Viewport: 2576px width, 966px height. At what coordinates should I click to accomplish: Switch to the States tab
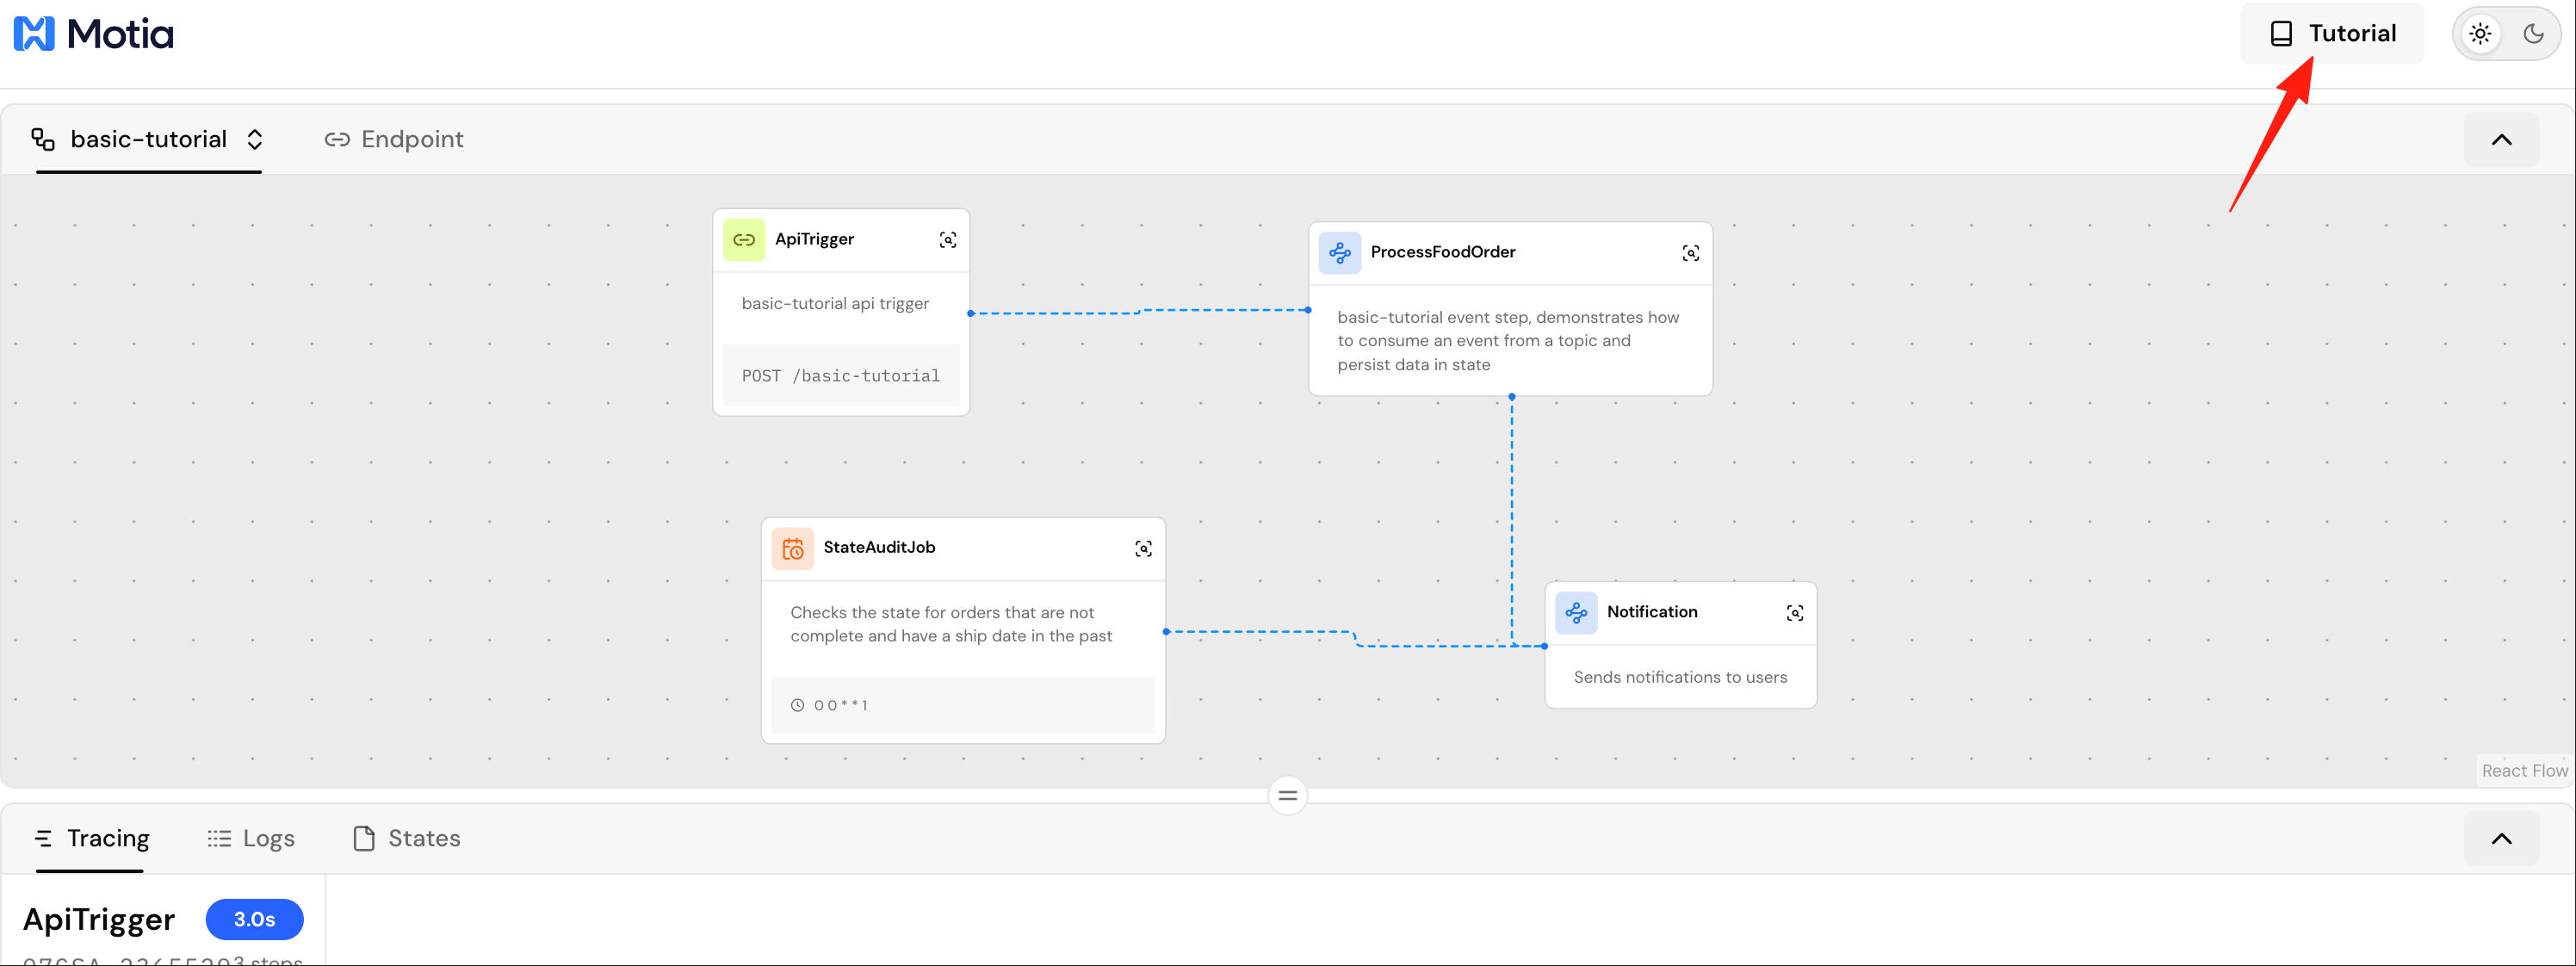point(407,839)
